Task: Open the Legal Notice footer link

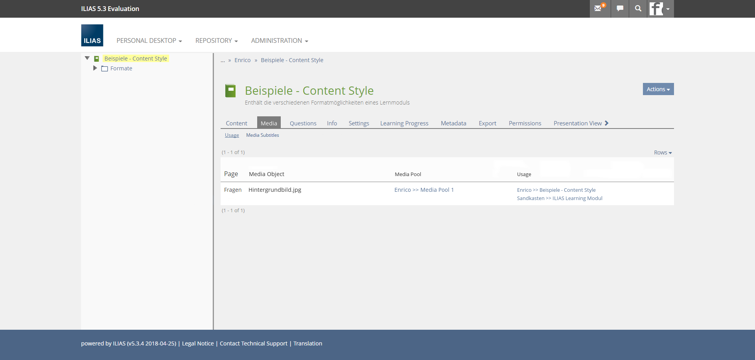Action: pyautogui.click(x=198, y=343)
